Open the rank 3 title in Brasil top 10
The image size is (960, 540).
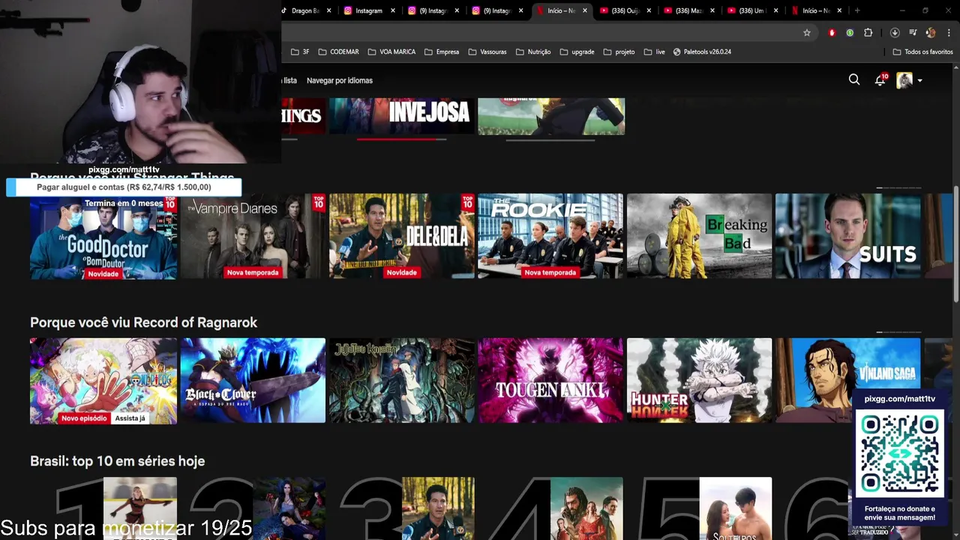pyautogui.click(x=438, y=508)
